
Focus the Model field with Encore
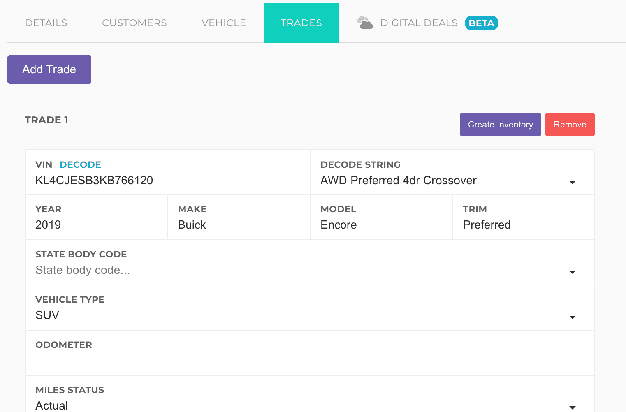coord(380,225)
